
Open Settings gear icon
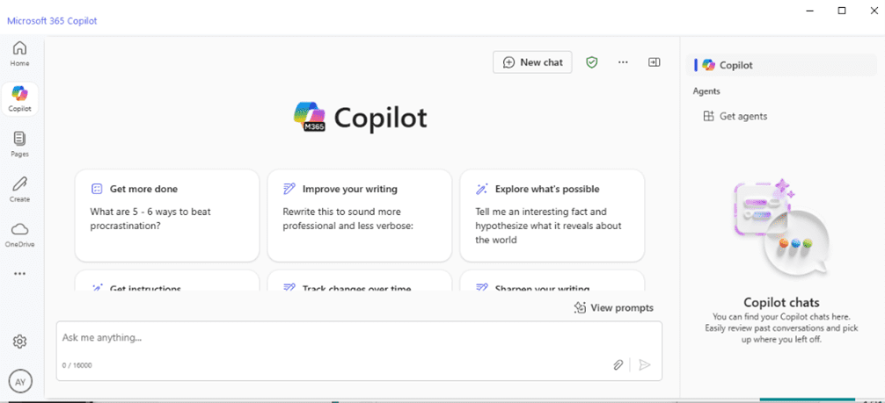[x=20, y=342]
